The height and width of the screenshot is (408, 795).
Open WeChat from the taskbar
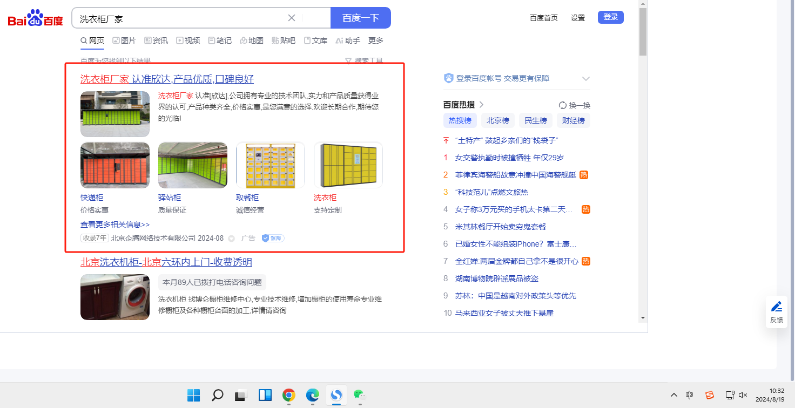[360, 395]
